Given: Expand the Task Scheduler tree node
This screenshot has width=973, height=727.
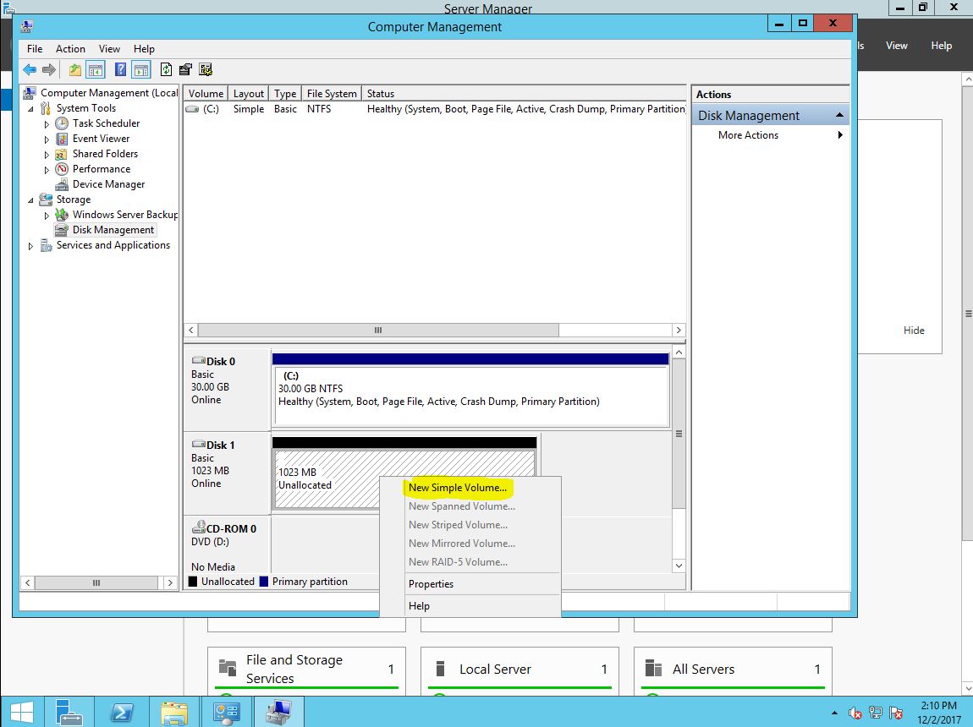Looking at the screenshot, I should [x=47, y=123].
